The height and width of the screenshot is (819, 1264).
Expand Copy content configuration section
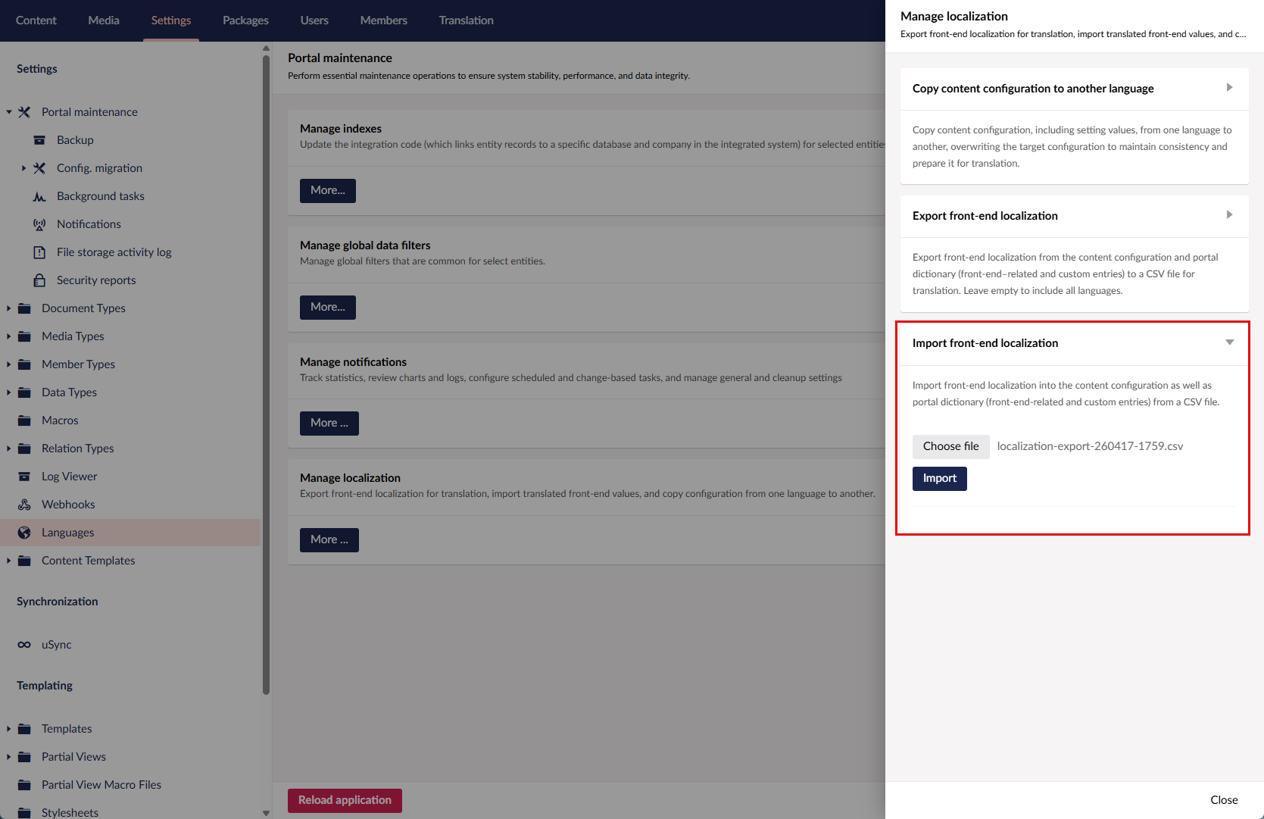click(x=1229, y=88)
